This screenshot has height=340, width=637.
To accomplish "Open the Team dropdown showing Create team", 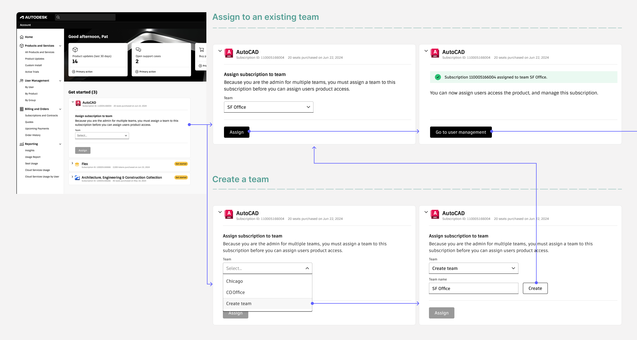I will click(474, 268).
